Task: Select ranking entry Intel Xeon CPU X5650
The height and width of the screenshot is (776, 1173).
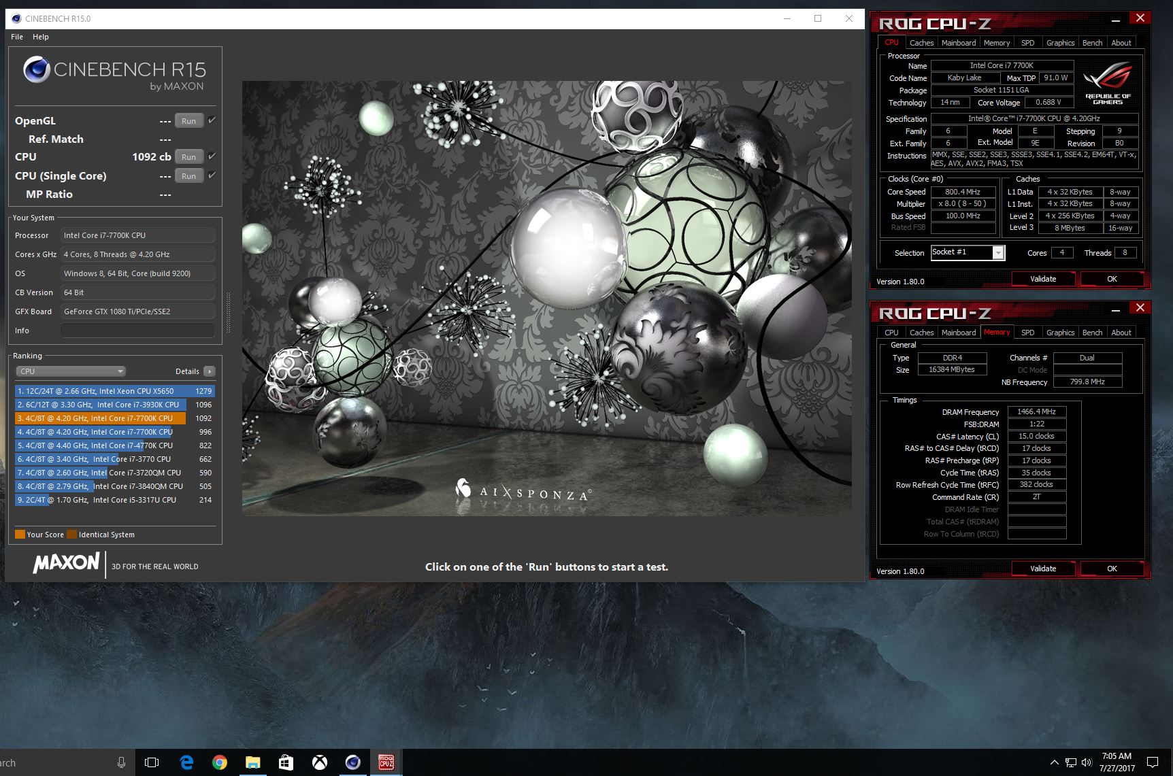Action: tap(114, 391)
